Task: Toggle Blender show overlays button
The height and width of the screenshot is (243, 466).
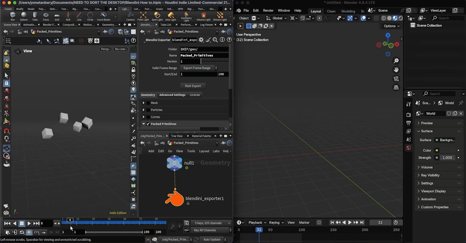Action: (363, 18)
